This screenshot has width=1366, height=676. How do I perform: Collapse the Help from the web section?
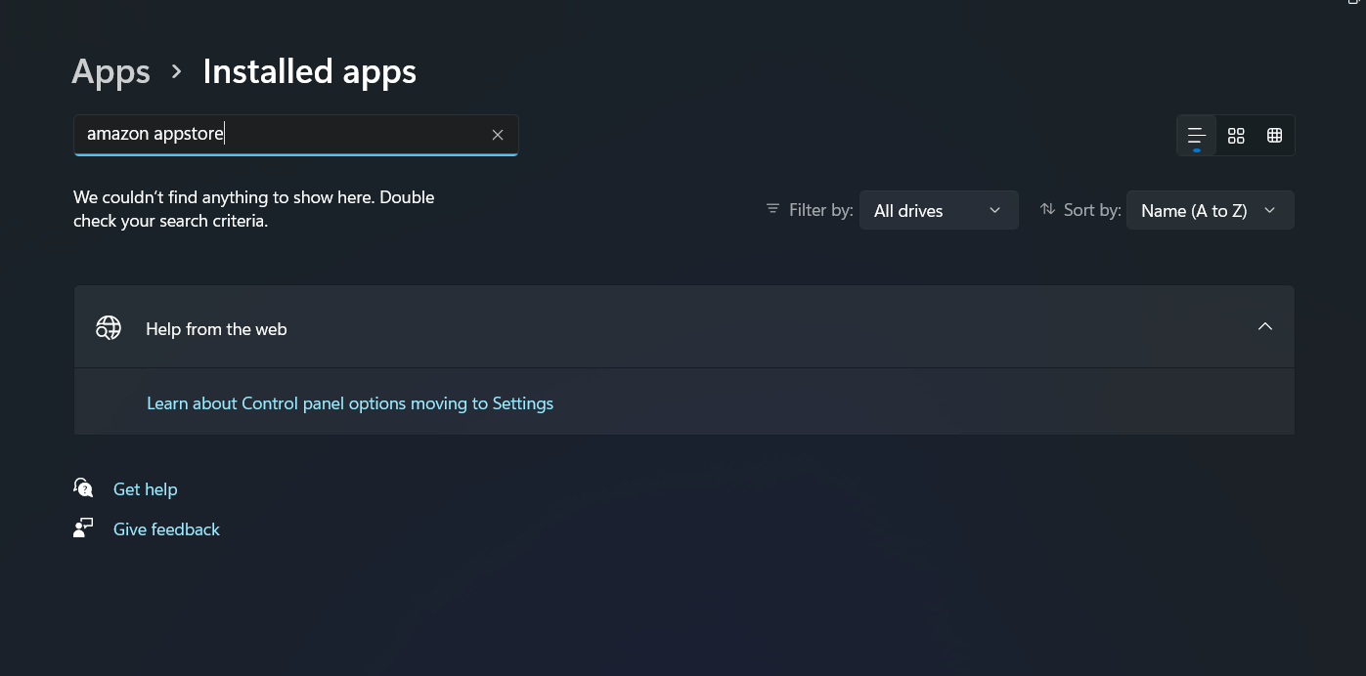click(1265, 326)
